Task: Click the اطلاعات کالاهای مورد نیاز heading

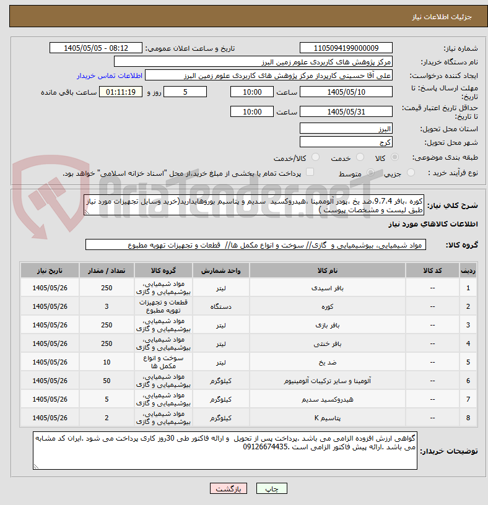Action: [x=433, y=224]
